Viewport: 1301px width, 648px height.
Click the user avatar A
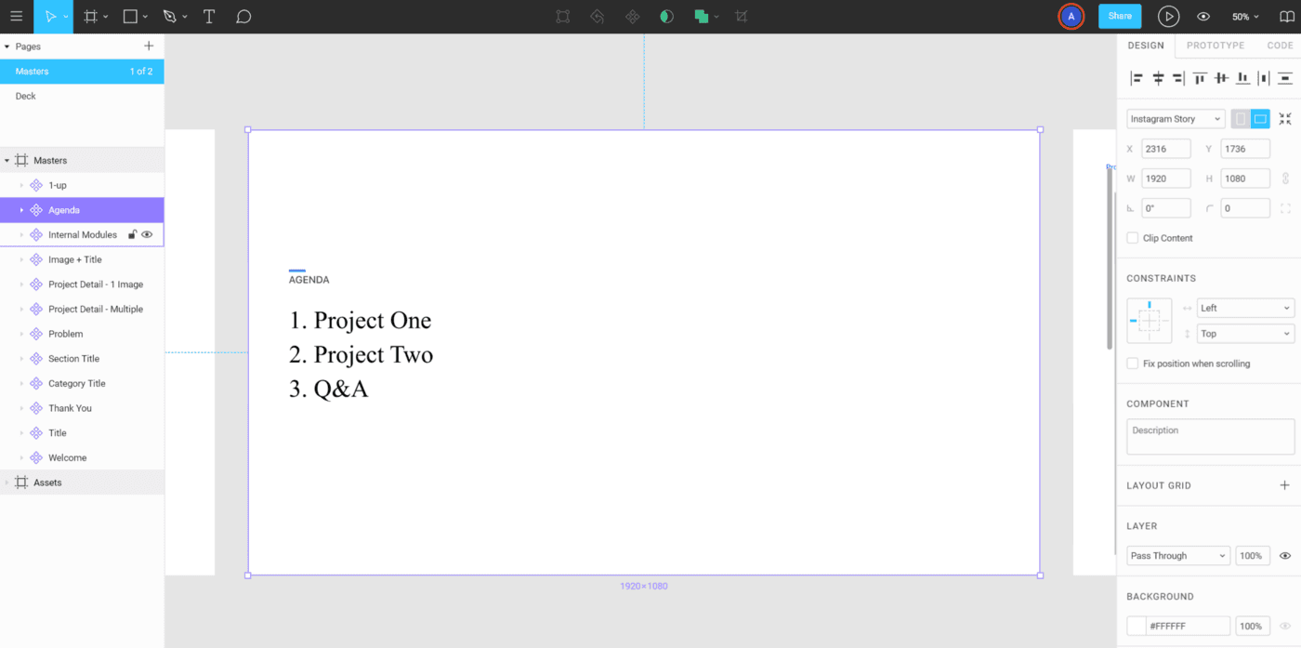1071,17
